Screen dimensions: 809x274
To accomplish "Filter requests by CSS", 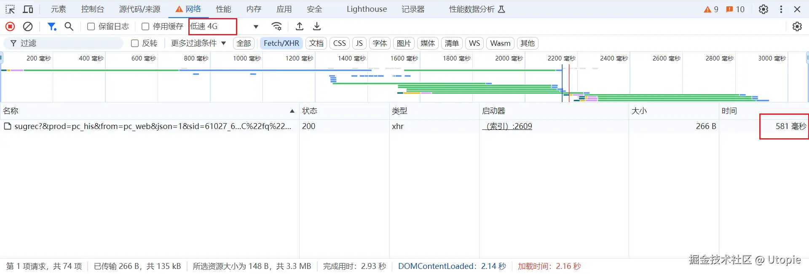I will pos(339,43).
